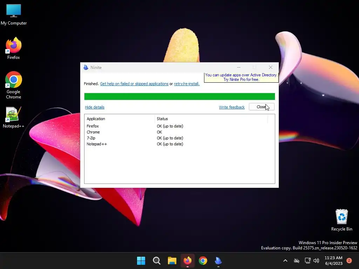The height and width of the screenshot is (269, 359).
Task: Click the Close button in Ninite
Action: click(262, 107)
